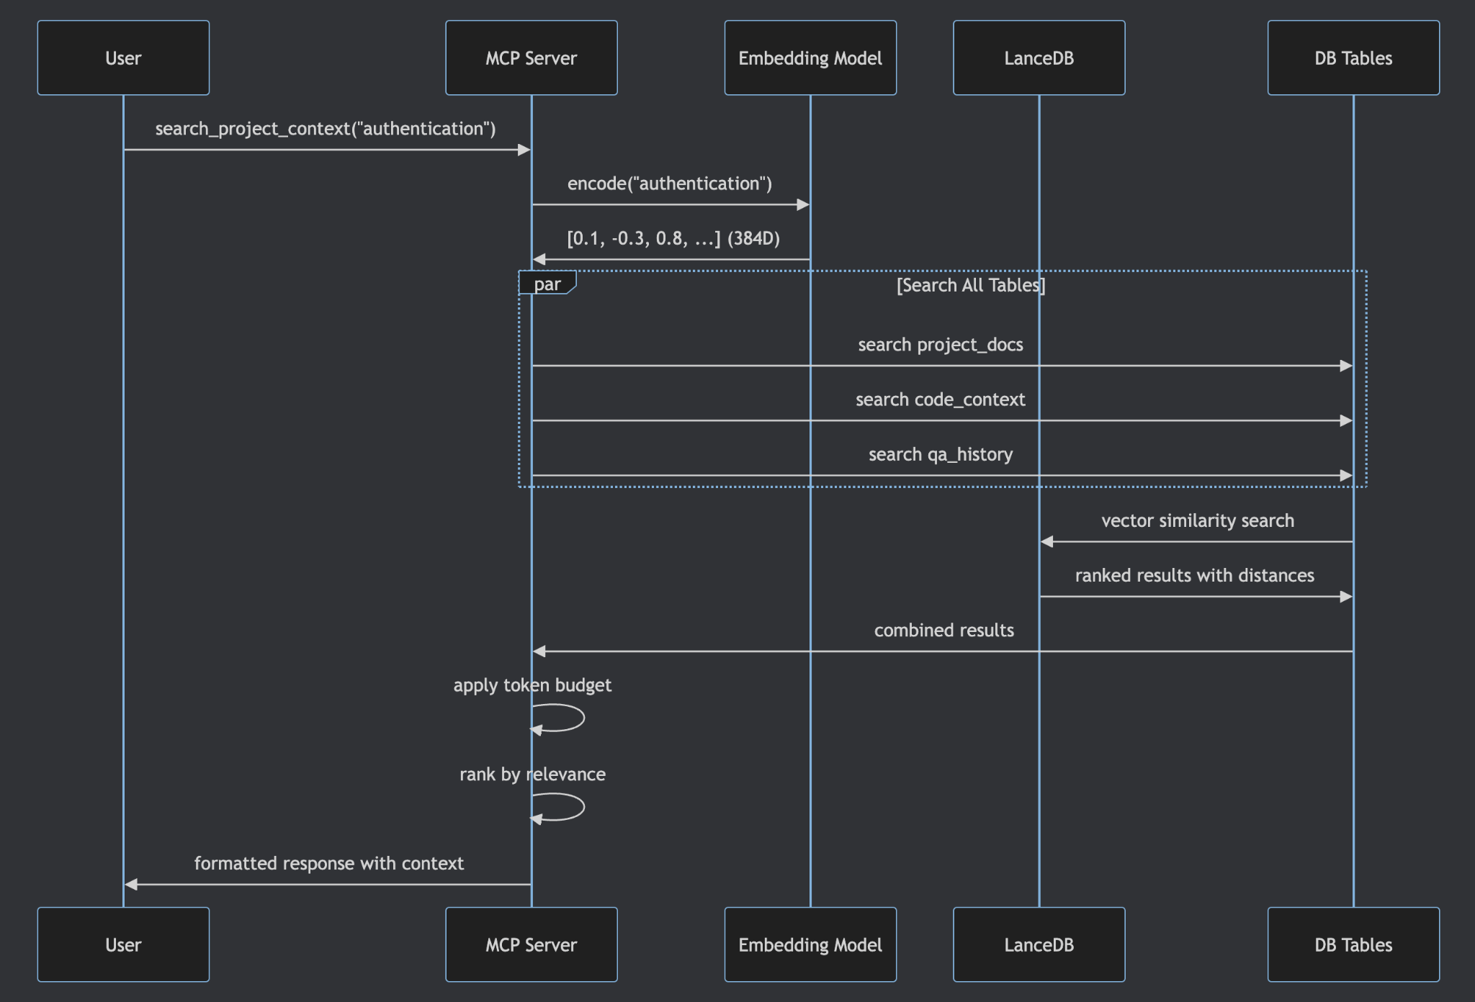Click the 'par' block label
Viewport: 1475px width, 1002px height.
pos(547,284)
